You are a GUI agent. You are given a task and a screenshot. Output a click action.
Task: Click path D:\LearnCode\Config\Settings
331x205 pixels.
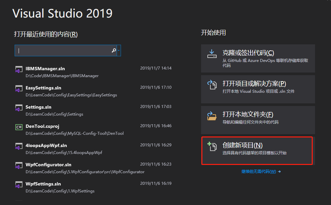[54, 114]
